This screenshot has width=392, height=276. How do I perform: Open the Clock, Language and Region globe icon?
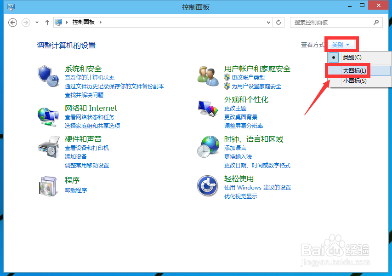pos(208,147)
